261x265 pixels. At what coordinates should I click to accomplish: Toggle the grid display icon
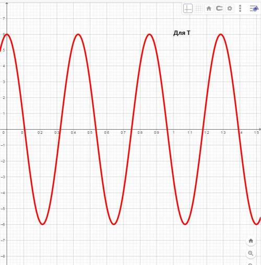click(x=198, y=8)
